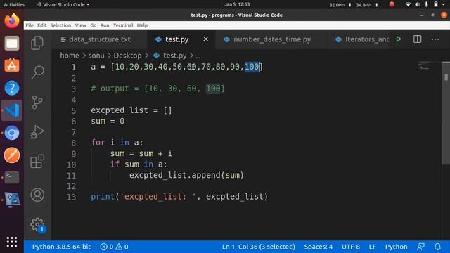Image resolution: width=450 pixels, height=253 pixels.
Task: Open the Help menu
Action: point(142,25)
